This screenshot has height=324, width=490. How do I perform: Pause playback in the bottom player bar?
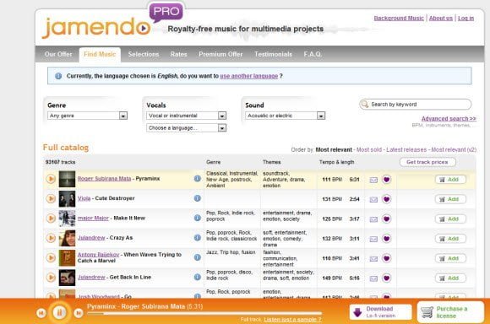click(60, 312)
